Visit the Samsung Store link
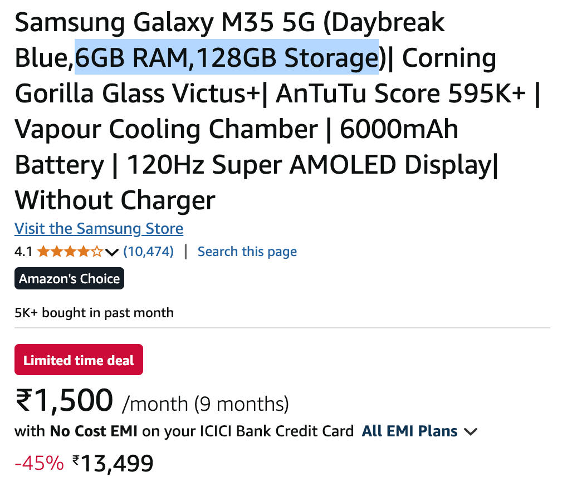Screen dimensions: 567x482 (x=99, y=229)
